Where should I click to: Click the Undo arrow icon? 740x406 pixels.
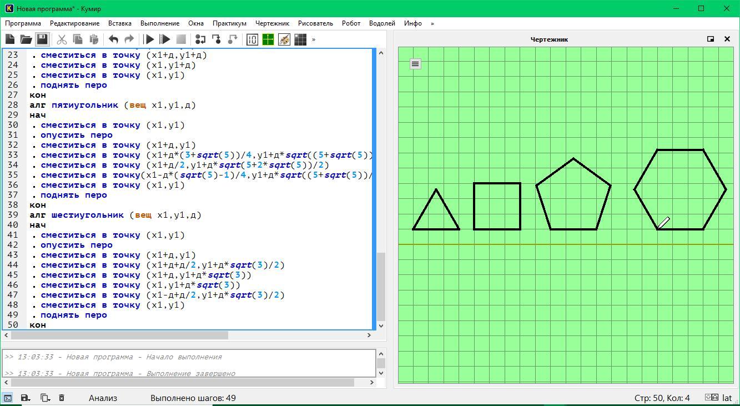coord(113,39)
